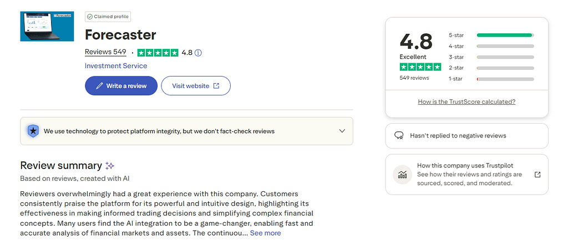Click the 3-star rating bar
This screenshot has height=245, width=568.
tap(505, 57)
